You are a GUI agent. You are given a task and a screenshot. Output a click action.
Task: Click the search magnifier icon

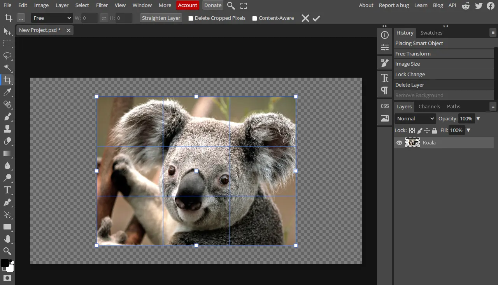[x=231, y=6]
